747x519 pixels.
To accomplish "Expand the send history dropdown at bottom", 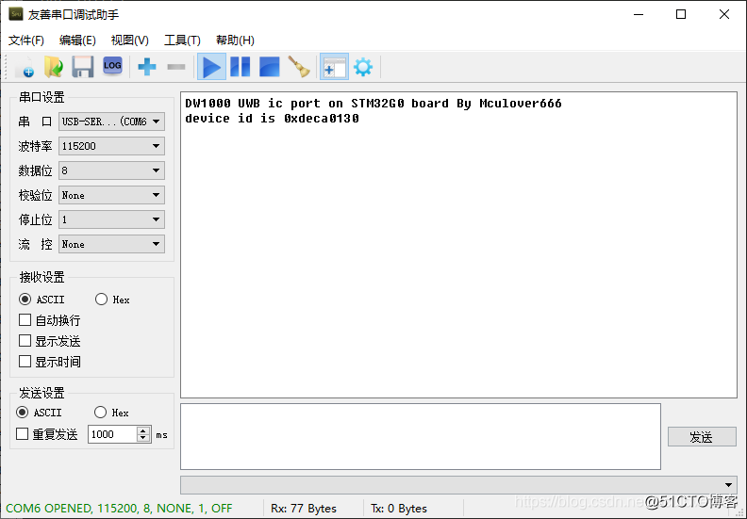I will 728,485.
